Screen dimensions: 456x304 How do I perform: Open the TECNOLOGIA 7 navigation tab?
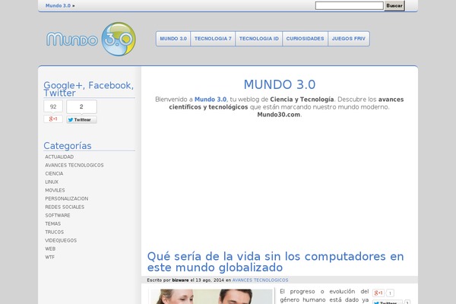click(x=213, y=39)
